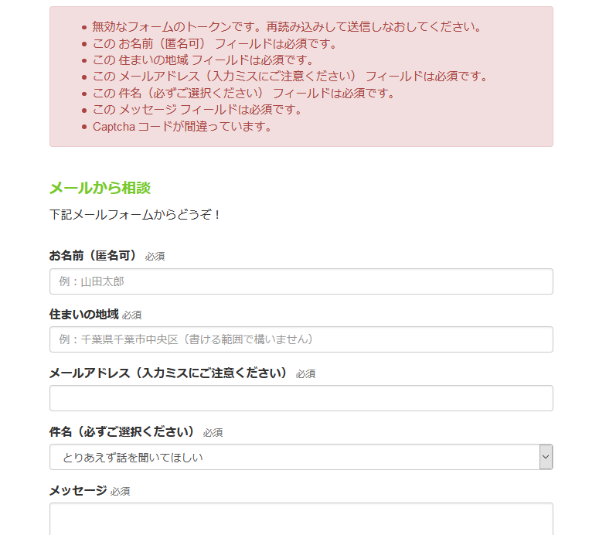The image size is (599, 535).
Task: Click the 住まいの地域 required-field error message
Action: pos(203,60)
